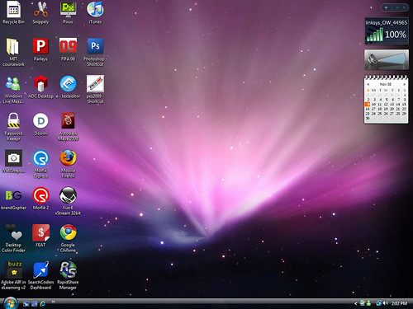
Task: Add a gadget with the sidebar plus button
Action: (386, 7)
